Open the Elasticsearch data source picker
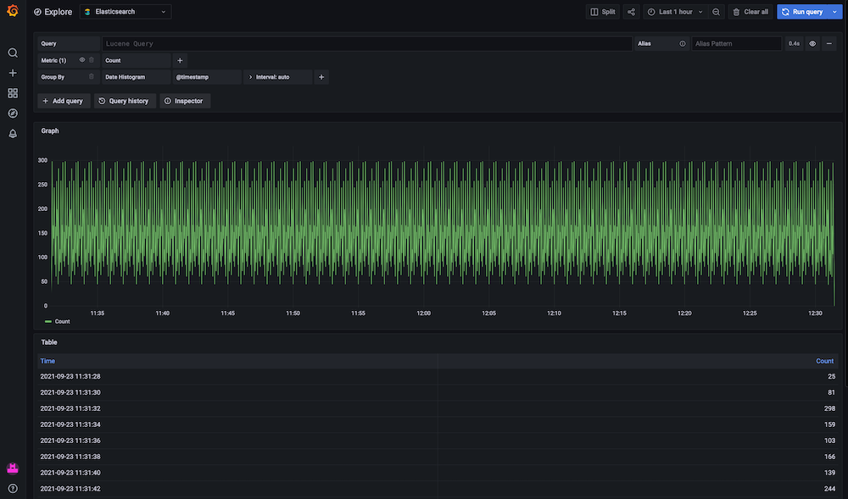The height and width of the screenshot is (499, 848). (x=125, y=11)
